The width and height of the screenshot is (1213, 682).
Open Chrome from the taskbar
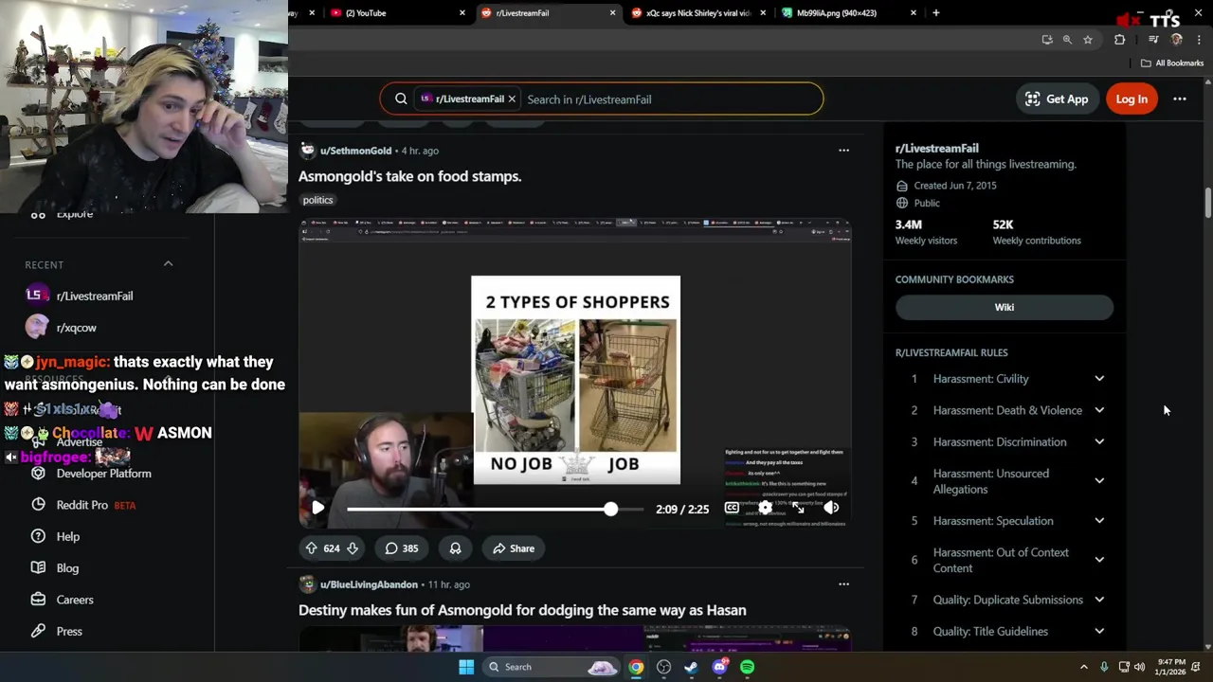pyautogui.click(x=636, y=667)
